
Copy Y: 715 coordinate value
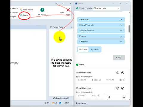click(113, 80)
